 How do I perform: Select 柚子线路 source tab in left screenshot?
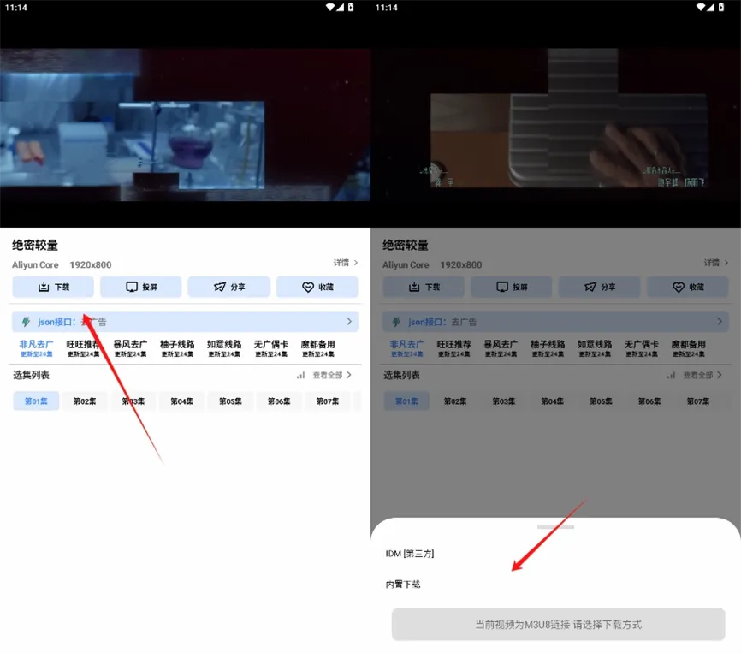(x=177, y=348)
